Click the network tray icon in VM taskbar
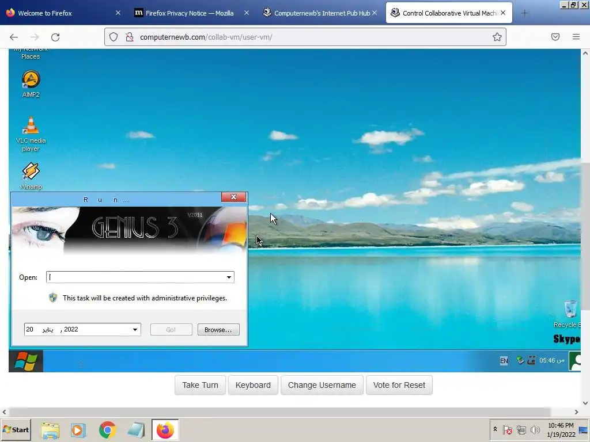590x442 pixels. 520,361
